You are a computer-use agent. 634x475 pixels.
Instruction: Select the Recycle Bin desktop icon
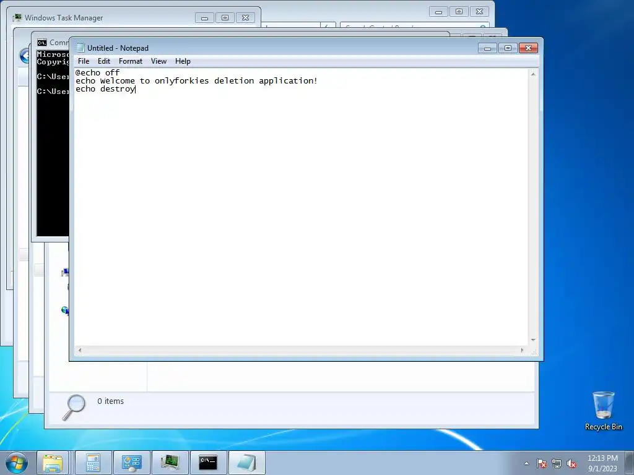[x=603, y=411]
